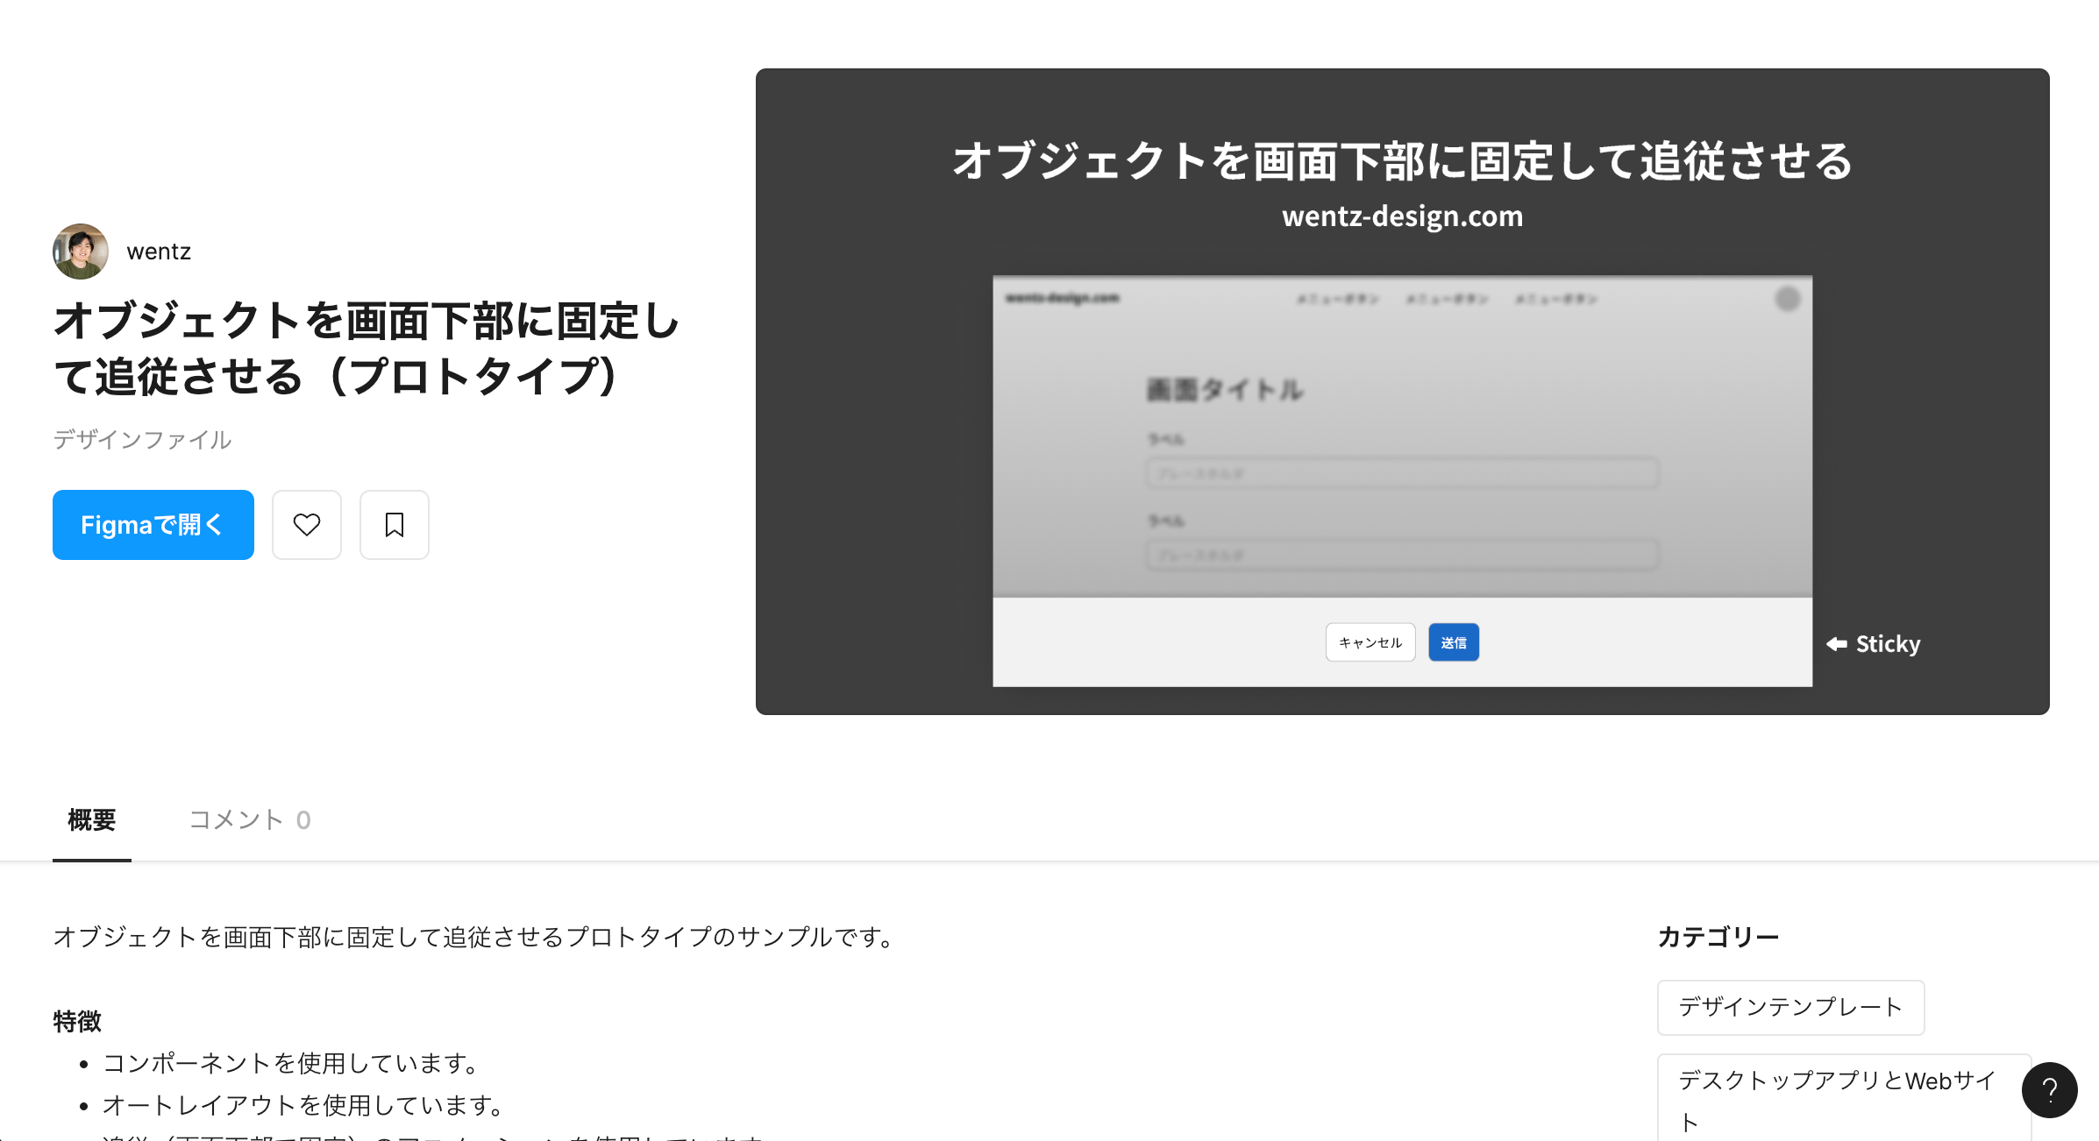The width and height of the screenshot is (2099, 1141).
Task: Click the gray circle in preview header
Action: click(x=1787, y=299)
